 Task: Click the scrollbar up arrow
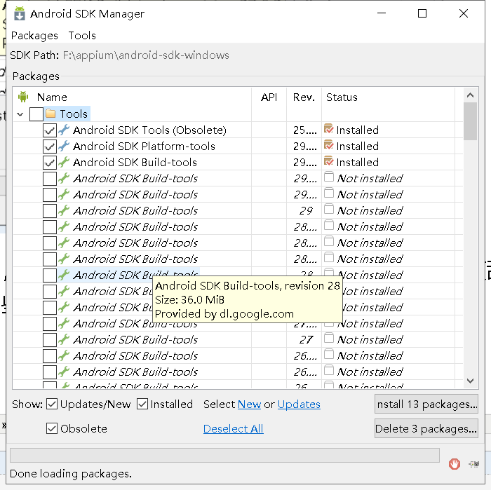(x=470, y=95)
